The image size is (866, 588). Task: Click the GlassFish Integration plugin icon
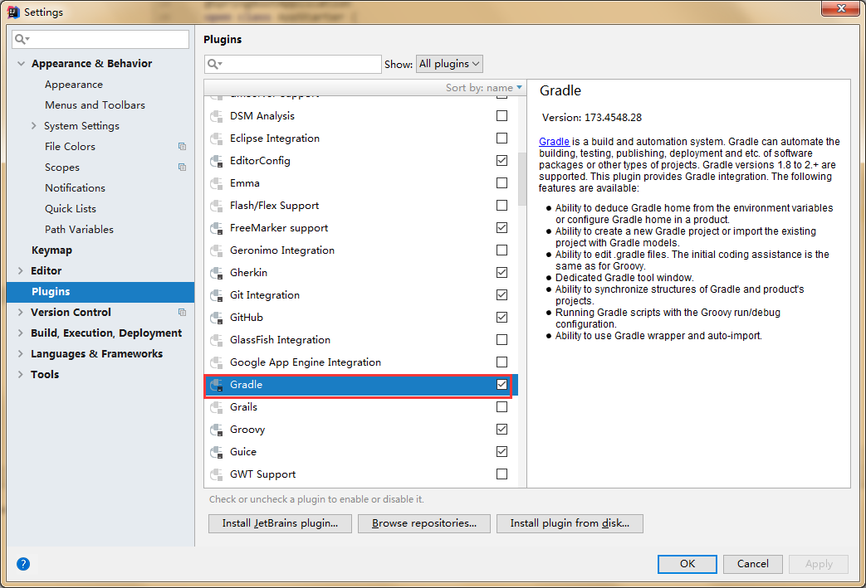pos(217,340)
